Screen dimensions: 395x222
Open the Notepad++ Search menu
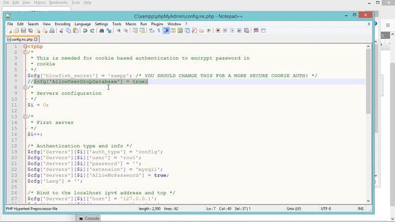33,24
